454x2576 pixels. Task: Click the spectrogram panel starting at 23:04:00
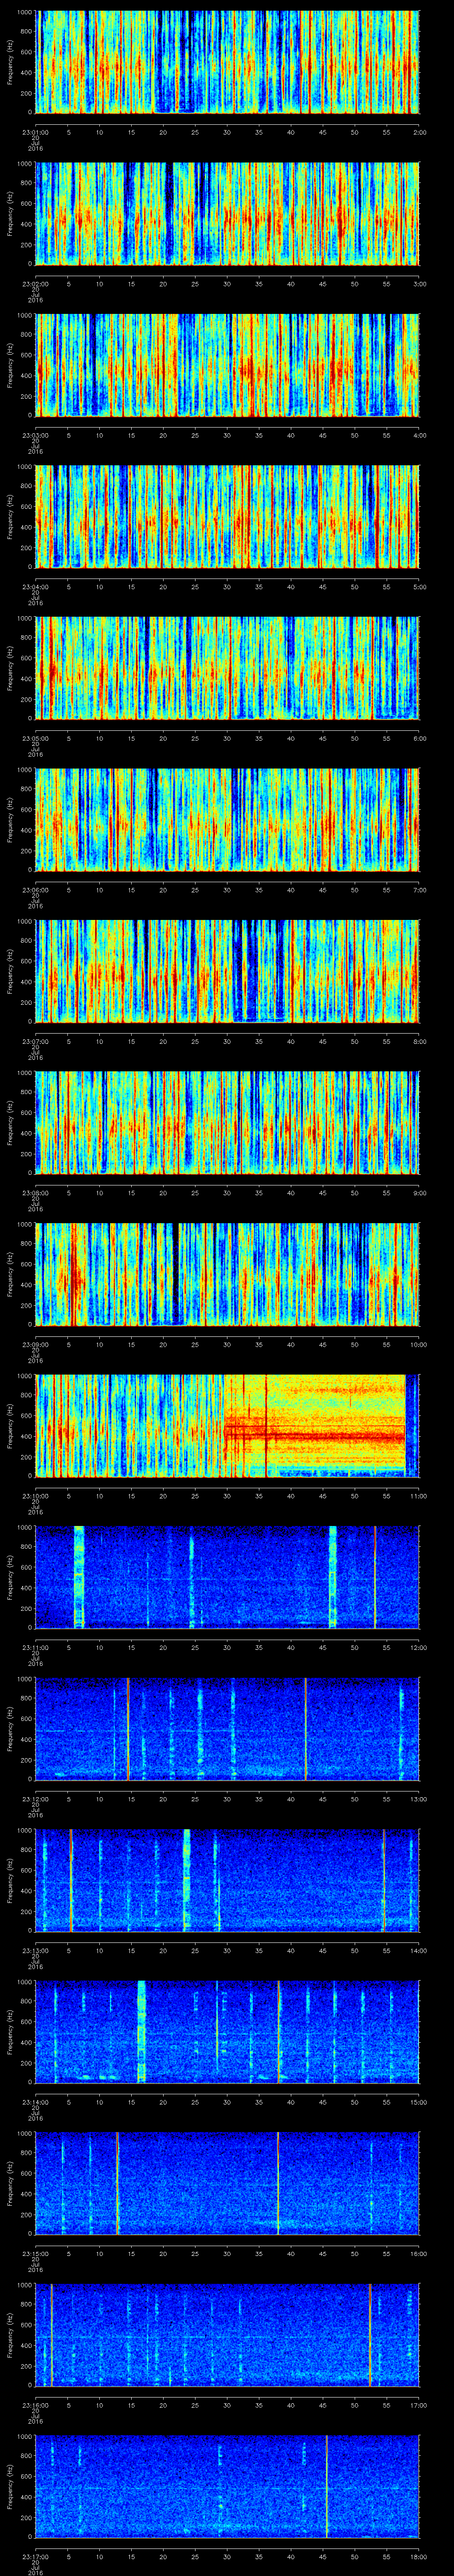[x=227, y=517]
